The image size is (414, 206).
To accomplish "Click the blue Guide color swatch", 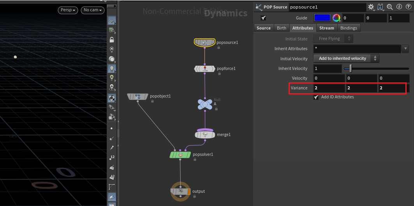I will 322,17.
